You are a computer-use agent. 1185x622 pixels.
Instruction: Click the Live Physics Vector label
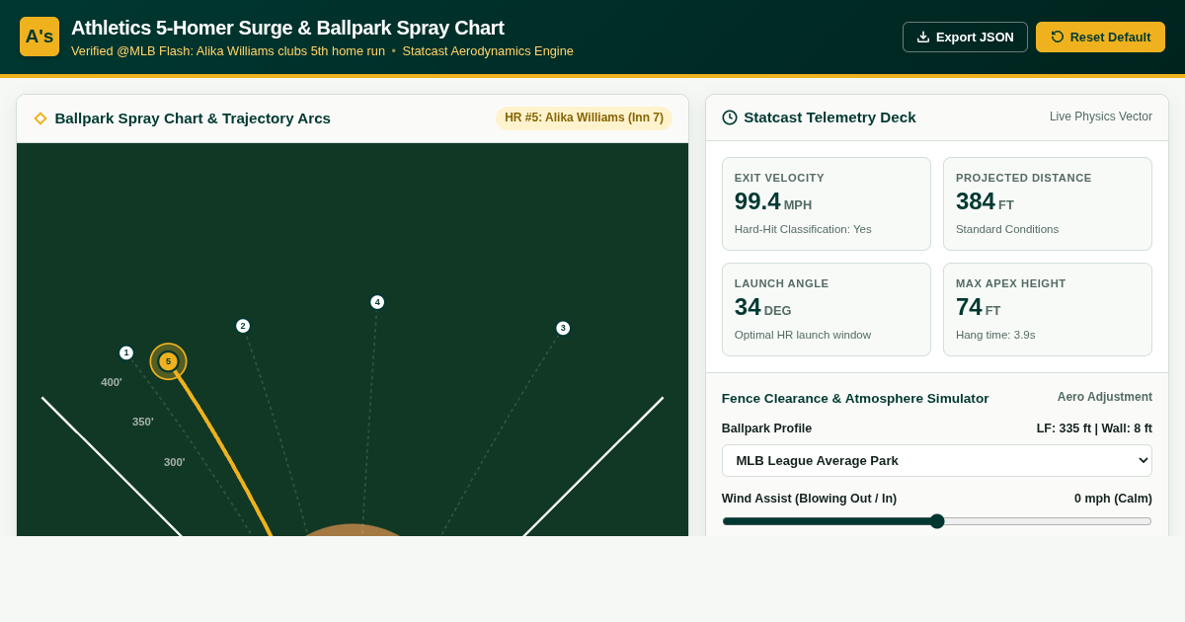(1101, 117)
